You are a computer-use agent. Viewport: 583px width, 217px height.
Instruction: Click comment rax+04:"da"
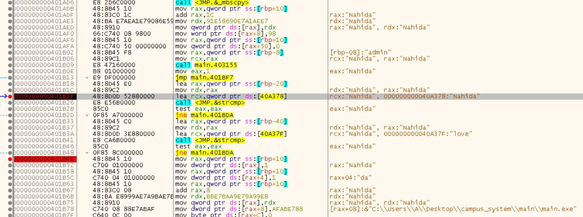pos(350,178)
